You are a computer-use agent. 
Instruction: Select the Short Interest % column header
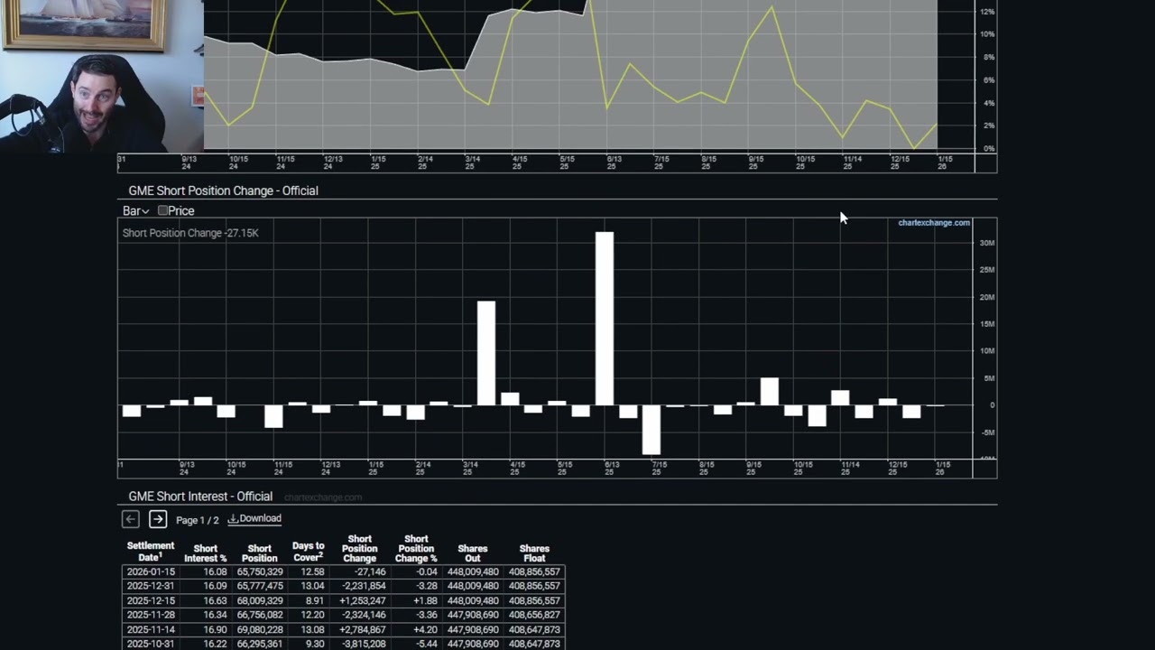coord(206,553)
